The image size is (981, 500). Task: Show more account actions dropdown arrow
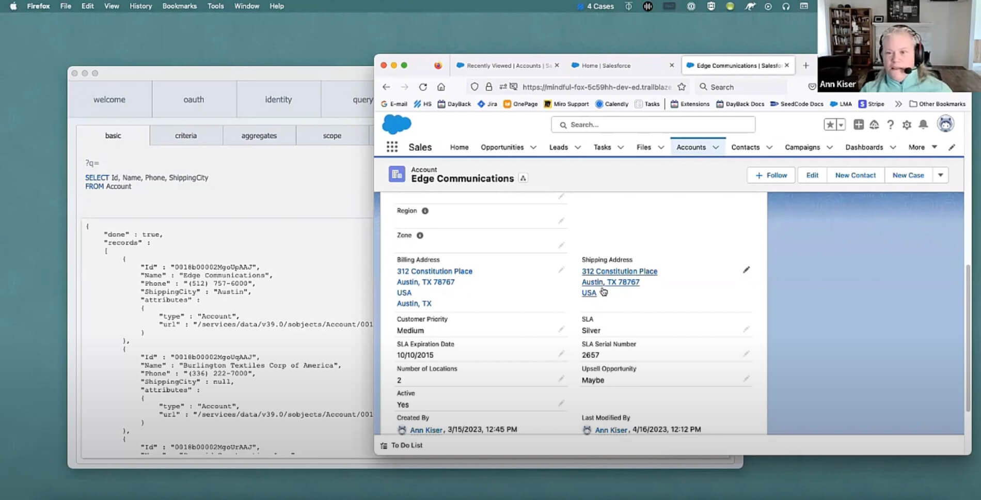[x=941, y=175]
